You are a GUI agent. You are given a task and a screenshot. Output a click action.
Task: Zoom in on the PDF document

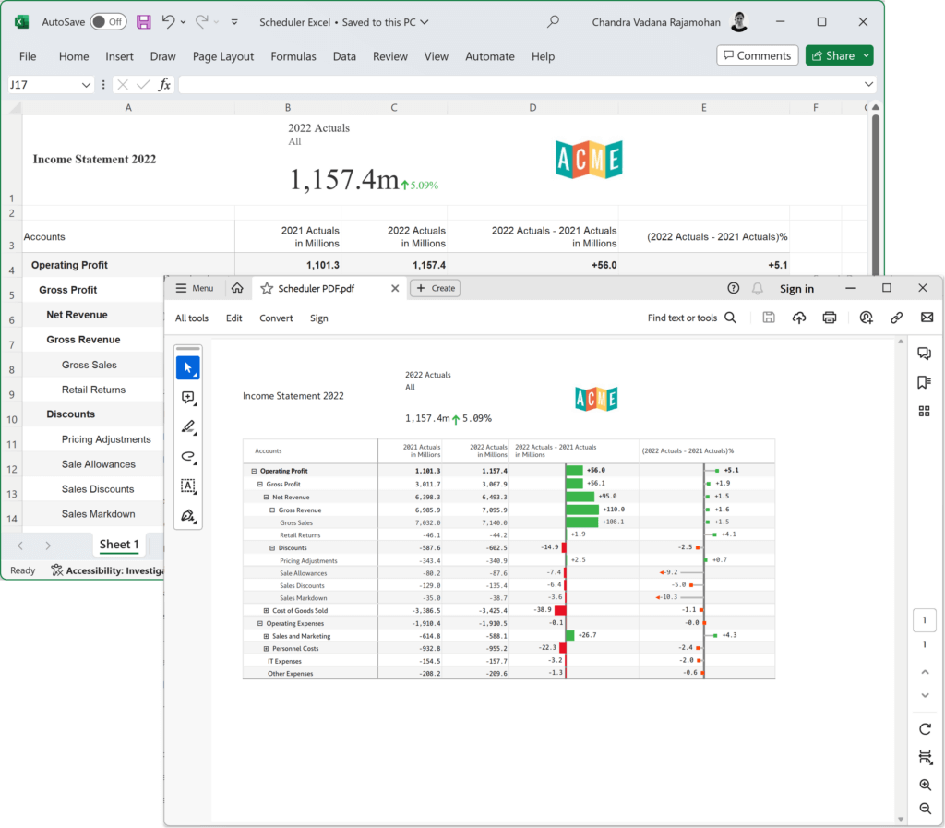[924, 785]
